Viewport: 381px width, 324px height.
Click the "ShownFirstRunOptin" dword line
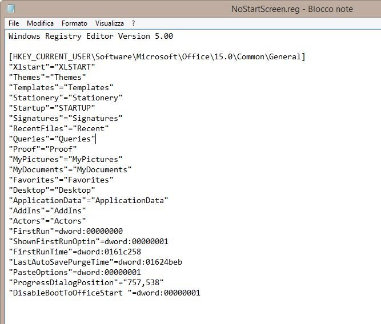pyautogui.click(x=89, y=242)
